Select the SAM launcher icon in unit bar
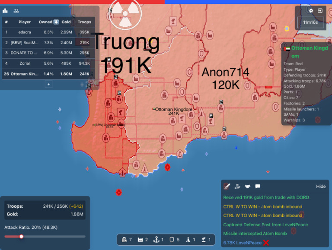 pos(204,240)
